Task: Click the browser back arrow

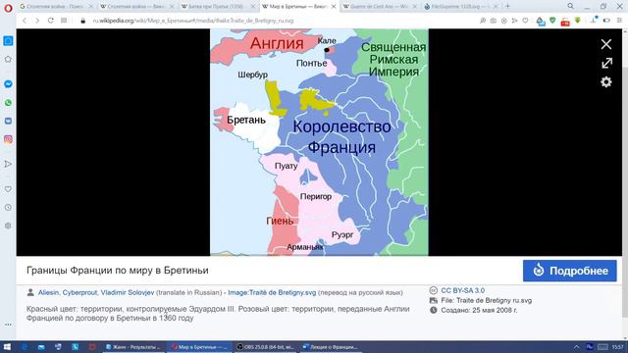Action: click(x=25, y=21)
